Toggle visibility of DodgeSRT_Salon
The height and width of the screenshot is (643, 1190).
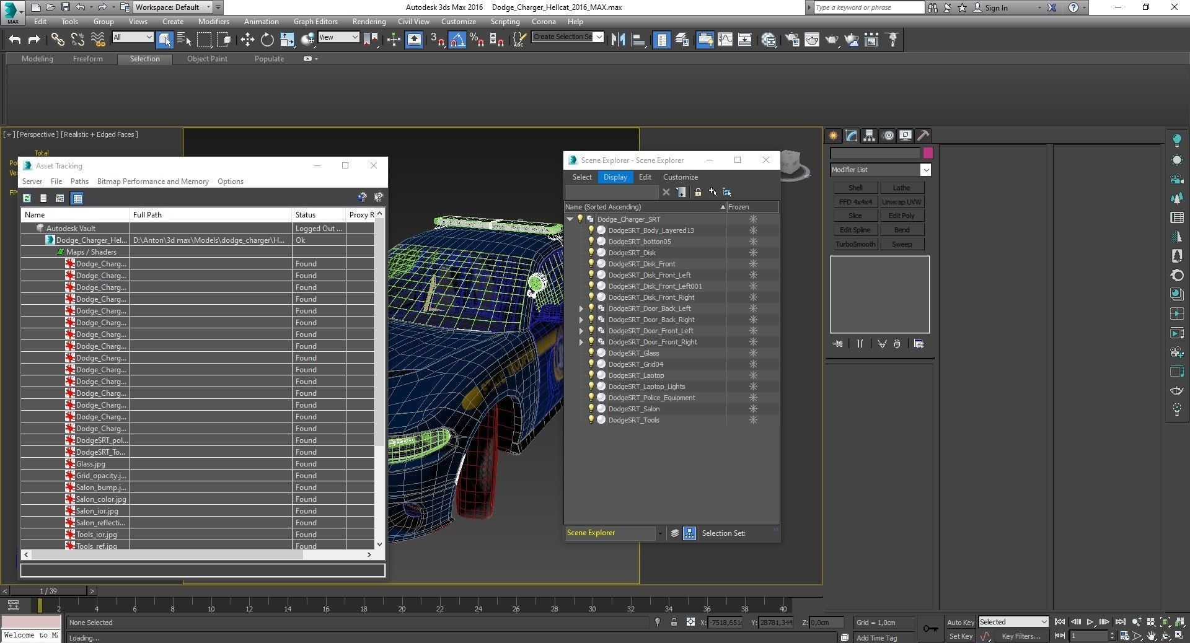point(591,409)
